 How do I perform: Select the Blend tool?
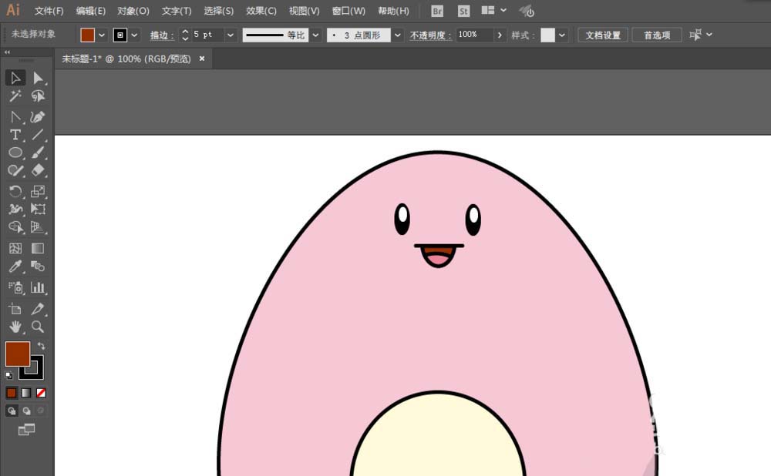coord(38,266)
